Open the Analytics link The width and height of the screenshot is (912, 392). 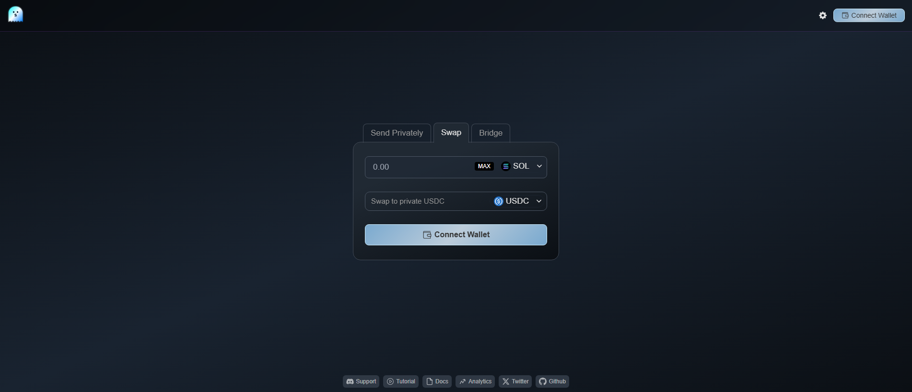(x=475, y=381)
